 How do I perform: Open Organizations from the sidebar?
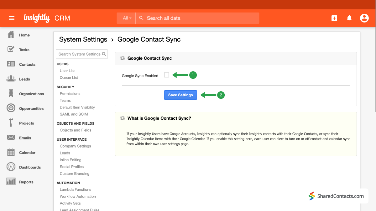(32, 94)
